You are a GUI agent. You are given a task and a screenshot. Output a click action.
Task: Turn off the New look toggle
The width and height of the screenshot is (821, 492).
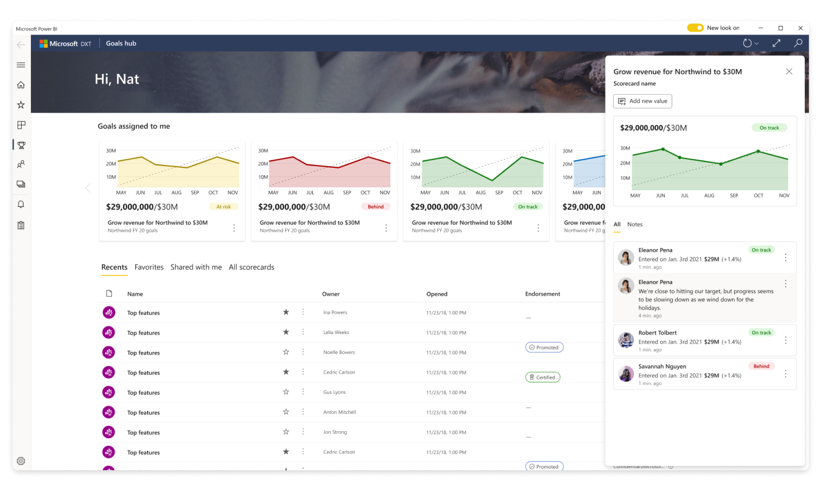695,28
